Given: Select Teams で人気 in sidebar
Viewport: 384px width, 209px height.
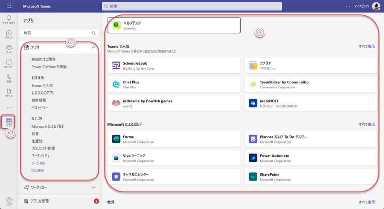Looking at the screenshot, I should (42, 86).
